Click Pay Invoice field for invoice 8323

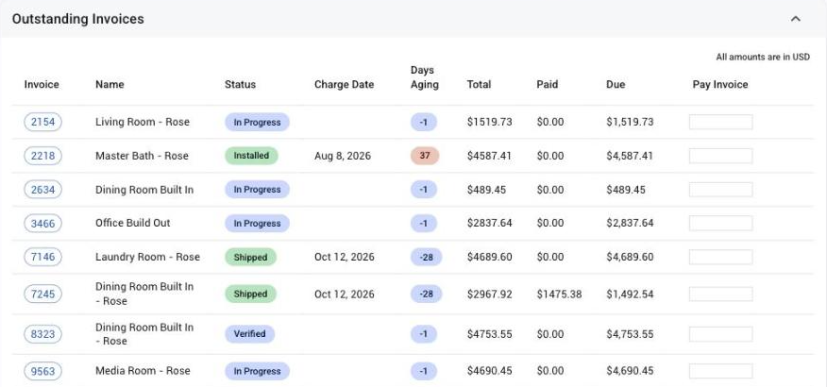point(720,334)
